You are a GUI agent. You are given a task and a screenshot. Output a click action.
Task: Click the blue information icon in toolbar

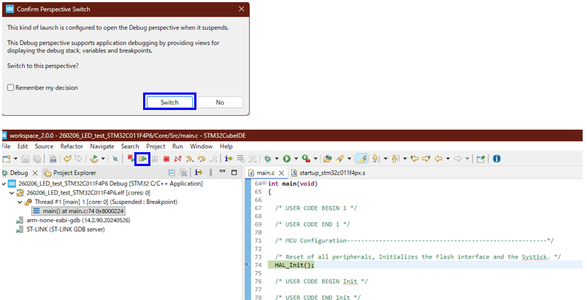(x=496, y=158)
